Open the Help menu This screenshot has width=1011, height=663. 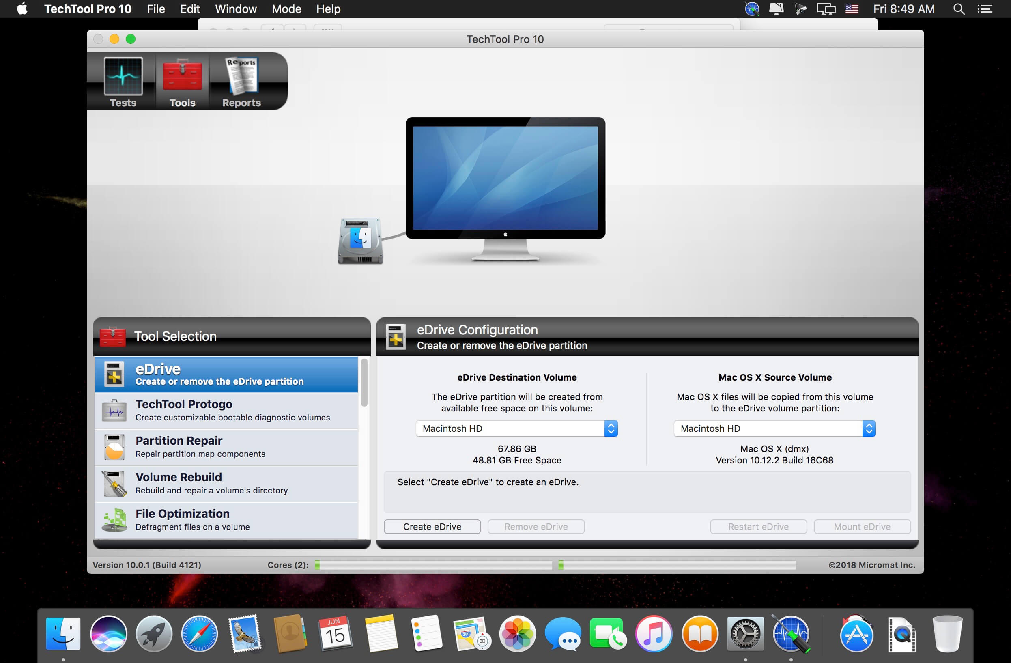pyautogui.click(x=328, y=9)
